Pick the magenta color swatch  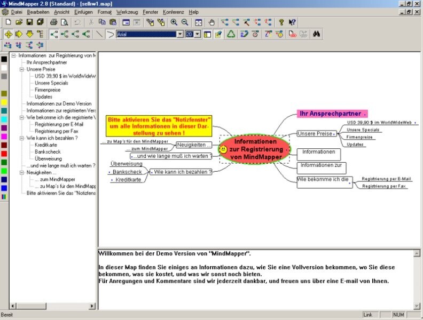[x=4, y=137]
